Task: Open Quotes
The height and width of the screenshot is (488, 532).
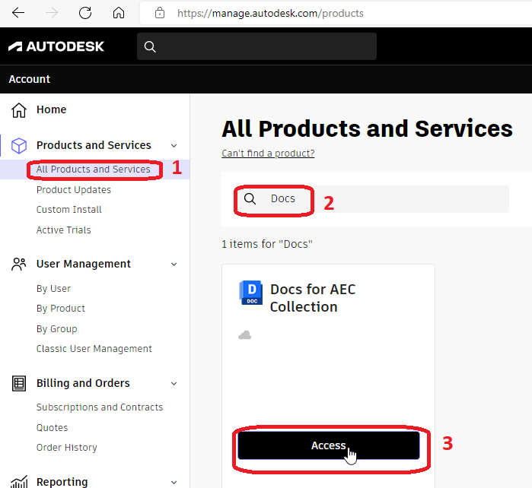Action: [x=52, y=428]
